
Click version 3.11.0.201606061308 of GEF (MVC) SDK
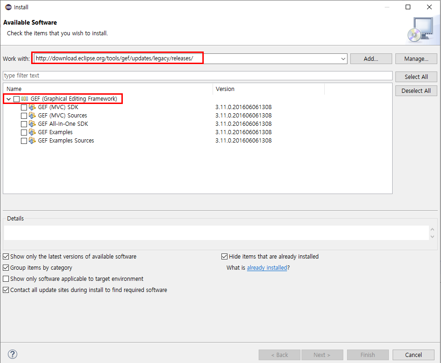(x=244, y=107)
